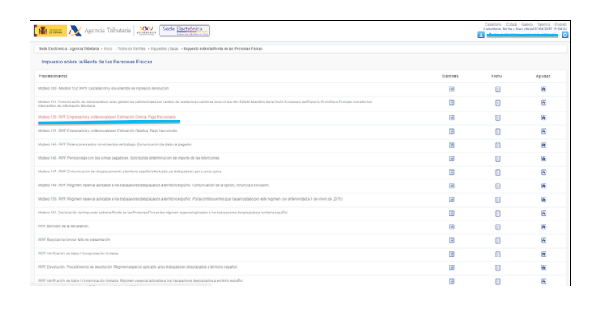Screen dimensions: 605x312
Task: Open Trámites icon for Modelo 131 row
Action: (452, 131)
